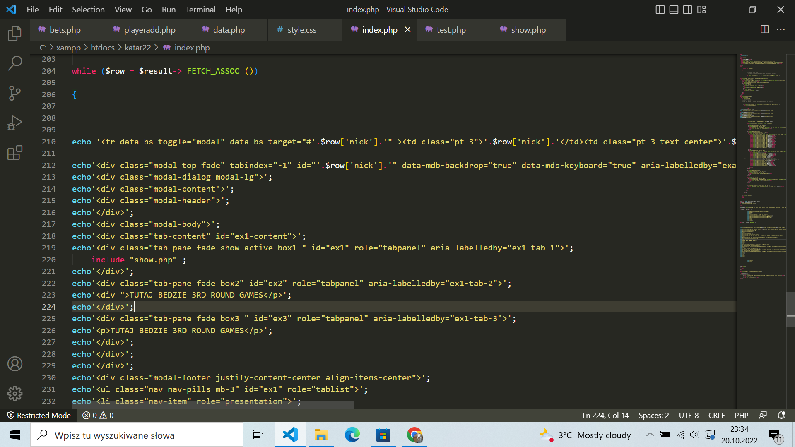Open the Source Control view
Image resolution: width=795 pixels, height=447 pixels.
(15, 93)
